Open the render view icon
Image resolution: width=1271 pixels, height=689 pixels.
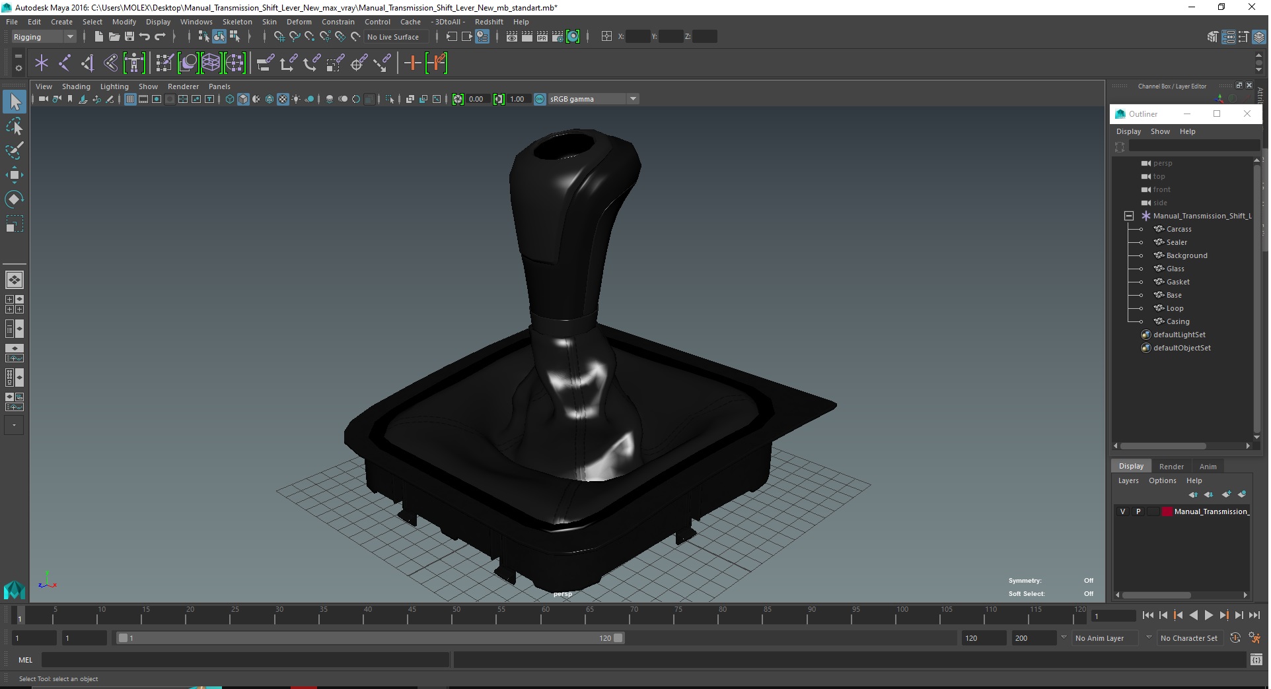(x=512, y=37)
